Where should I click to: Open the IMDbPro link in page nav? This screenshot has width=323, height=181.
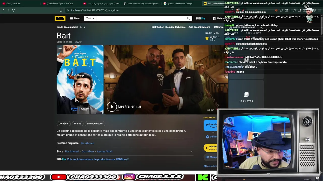point(219,27)
